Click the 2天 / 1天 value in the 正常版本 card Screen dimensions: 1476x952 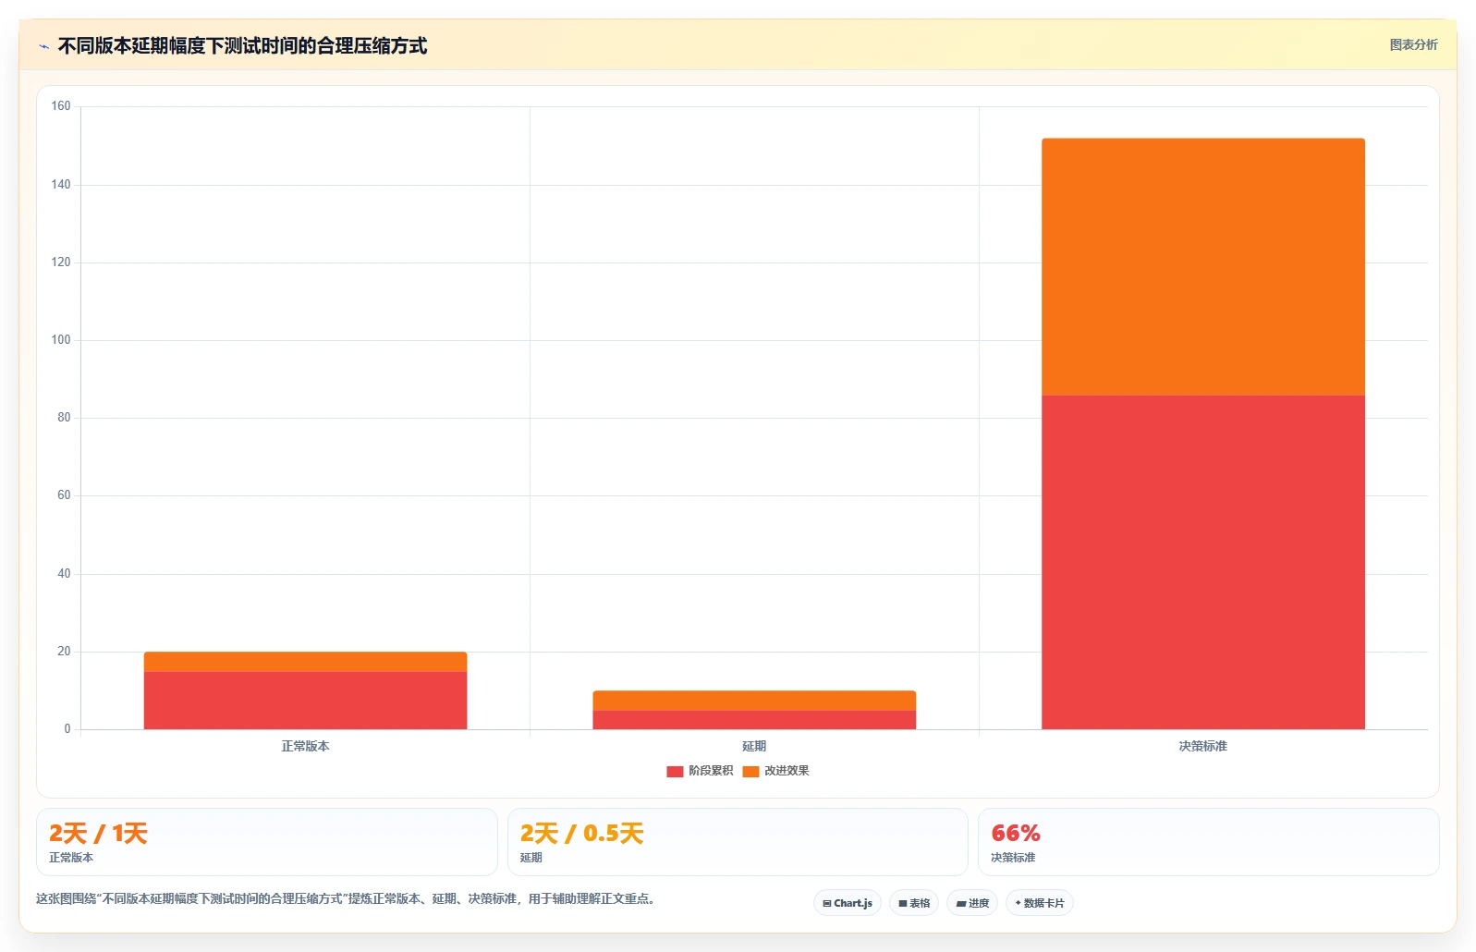(x=98, y=834)
